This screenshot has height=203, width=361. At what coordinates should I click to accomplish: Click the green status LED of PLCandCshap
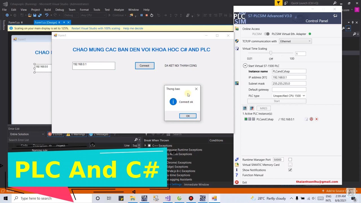click(246, 119)
